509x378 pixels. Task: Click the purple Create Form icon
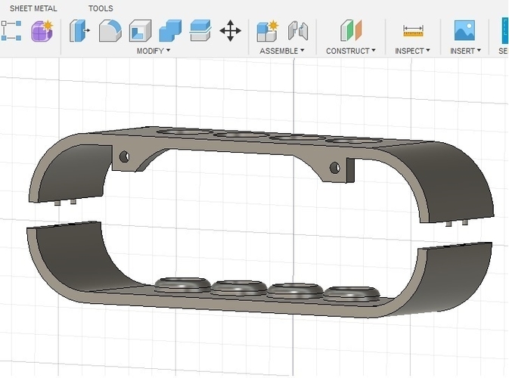[42, 30]
